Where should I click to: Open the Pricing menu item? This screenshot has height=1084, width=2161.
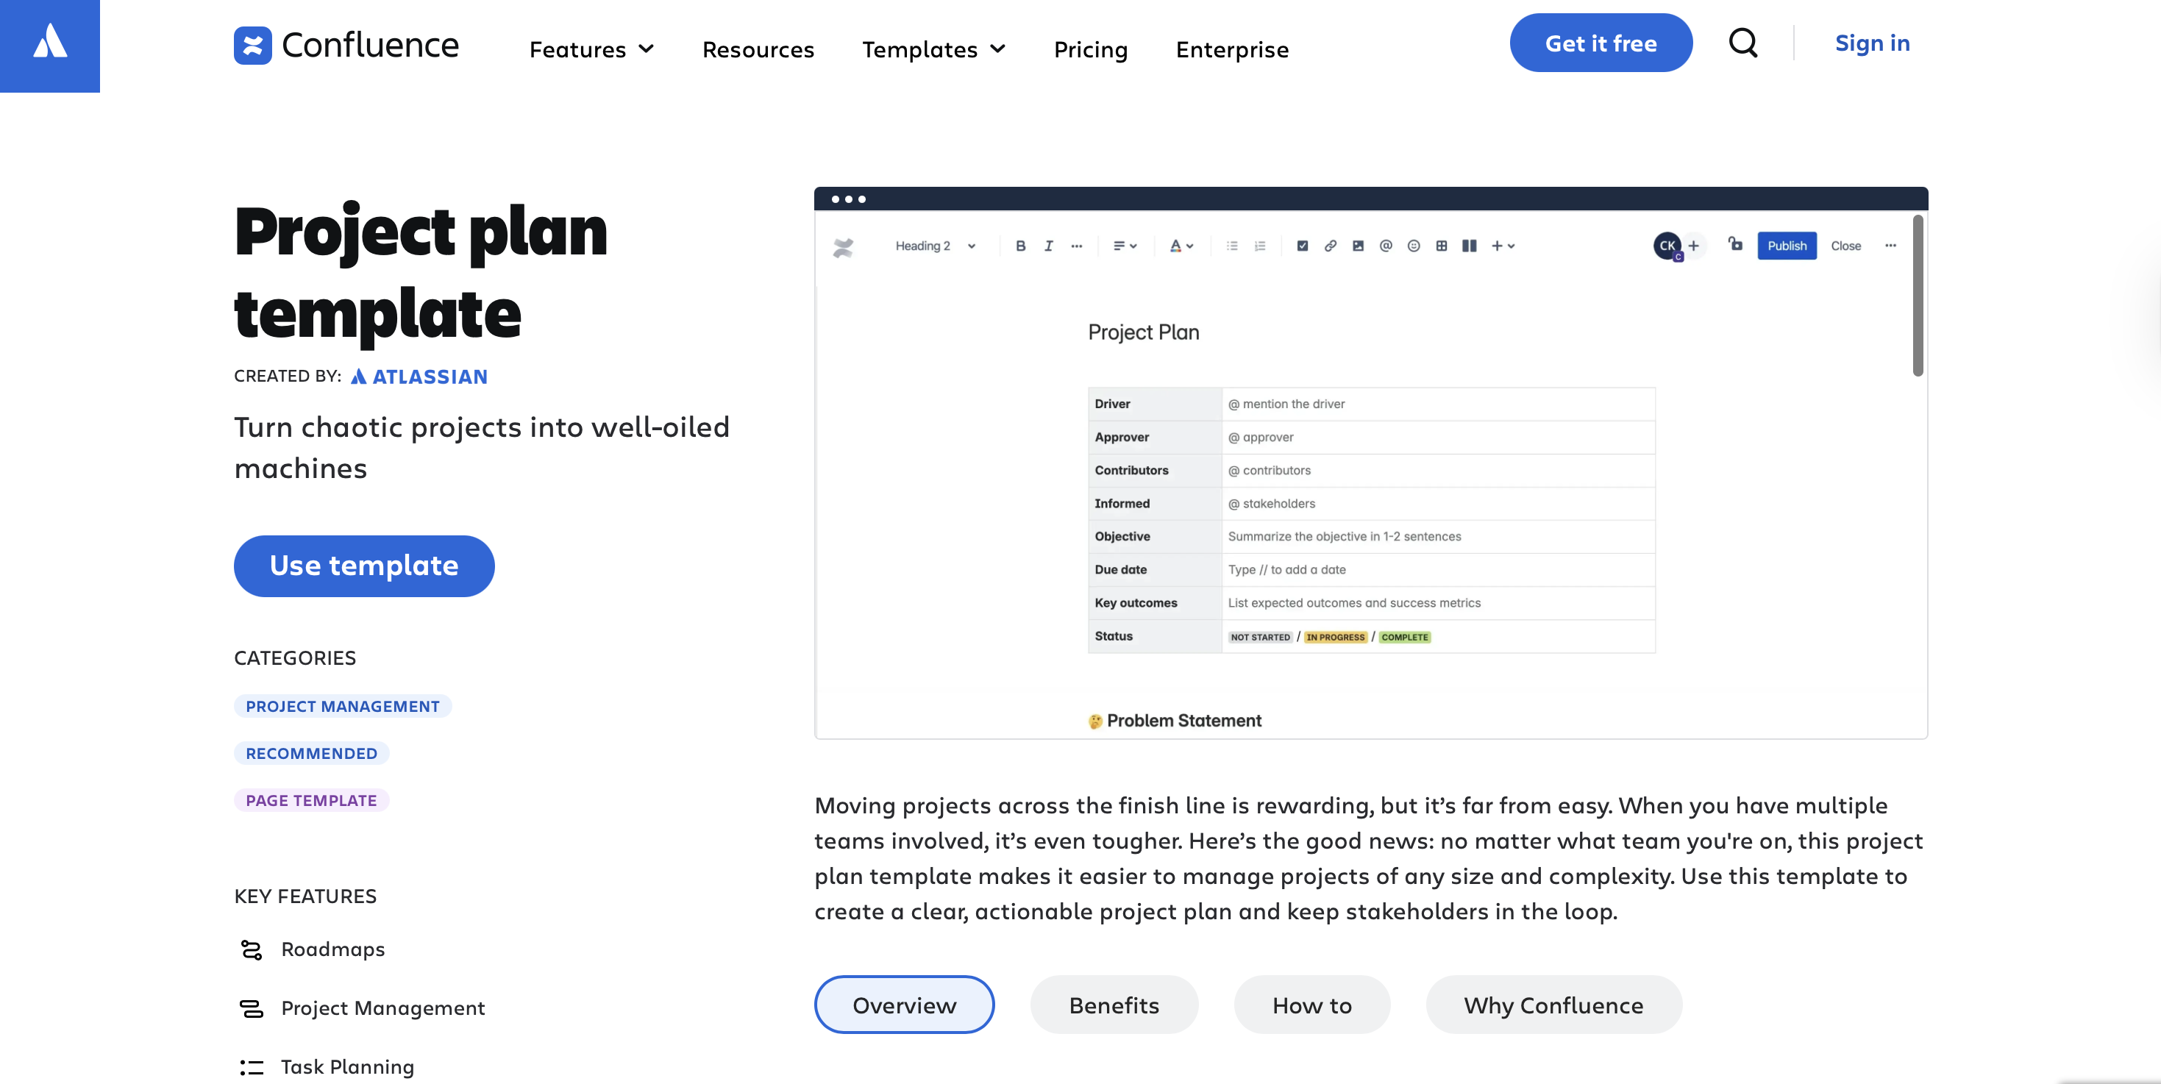[x=1090, y=49]
